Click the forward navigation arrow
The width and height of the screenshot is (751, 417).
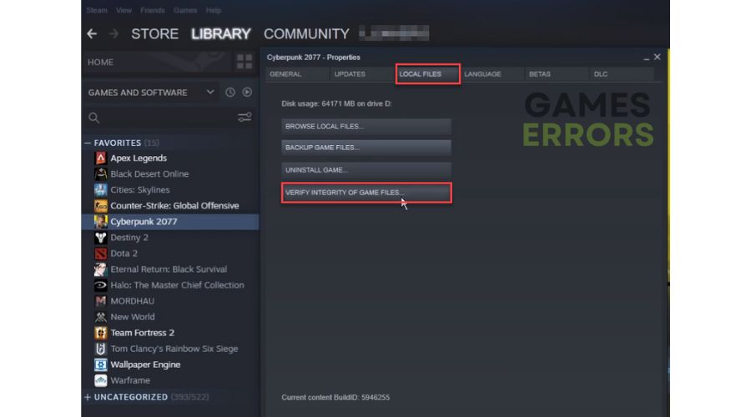point(113,33)
